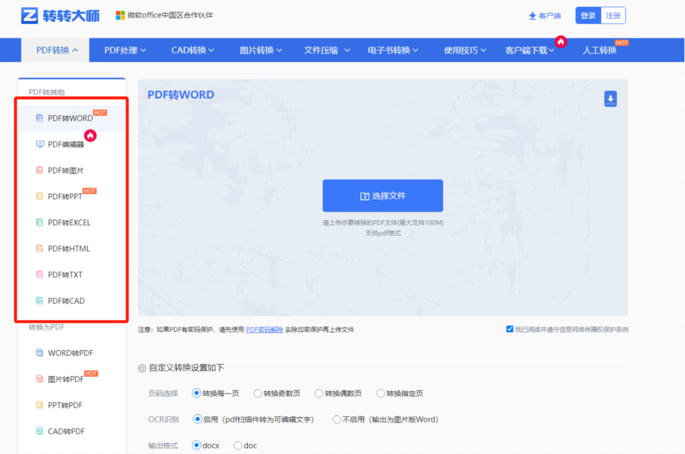The height and width of the screenshot is (454, 685).
Task: Click the 转换为PDF section label
Action: [46, 327]
